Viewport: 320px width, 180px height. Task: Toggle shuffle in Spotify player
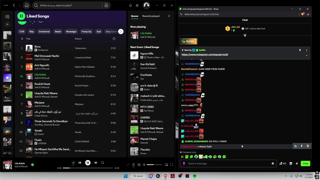pyautogui.click(x=73, y=163)
